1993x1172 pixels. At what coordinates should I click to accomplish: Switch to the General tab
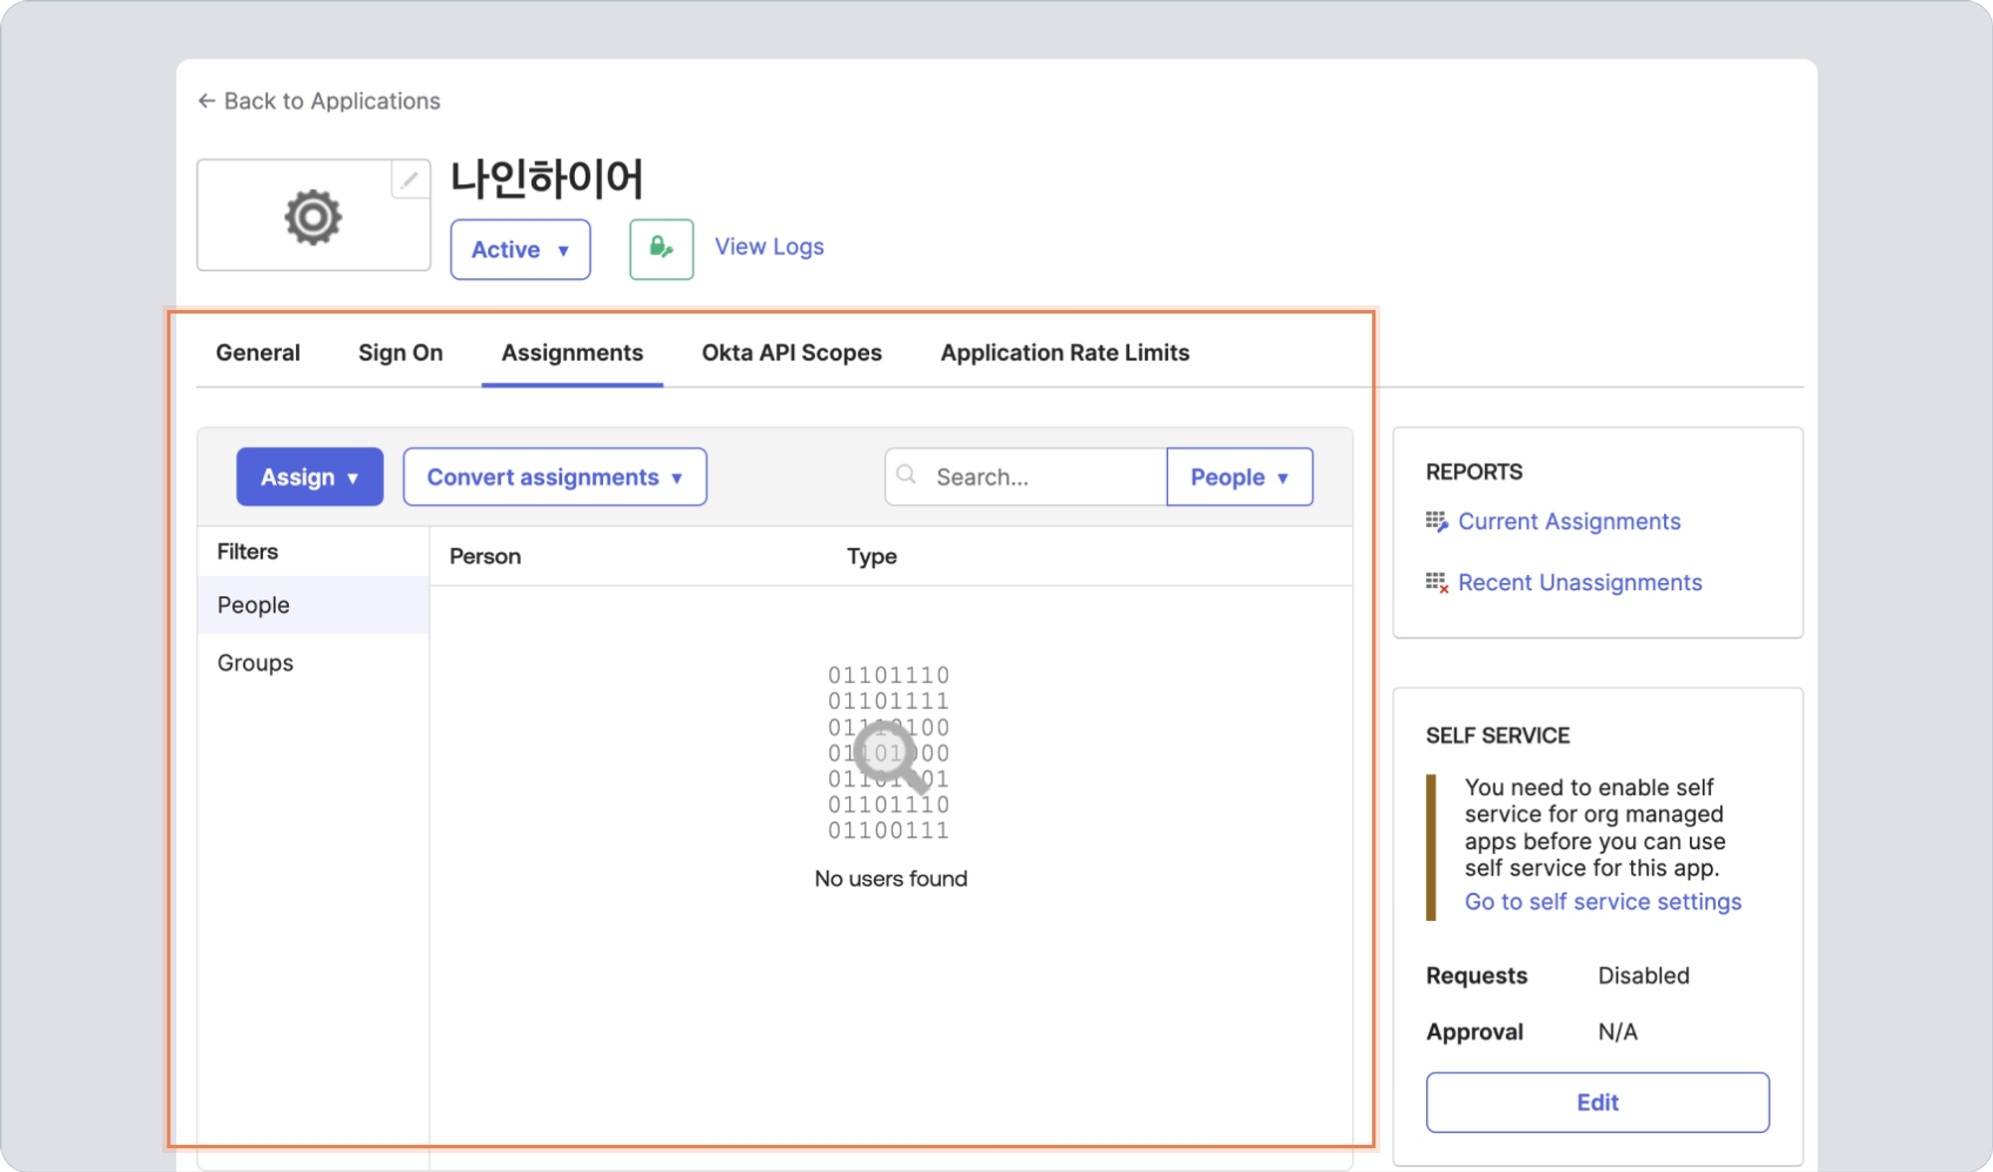(x=257, y=353)
